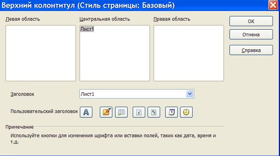The width and height of the screenshot is (280, 156).
Task: Confirm with the ОК button
Action: [x=251, y=21]
